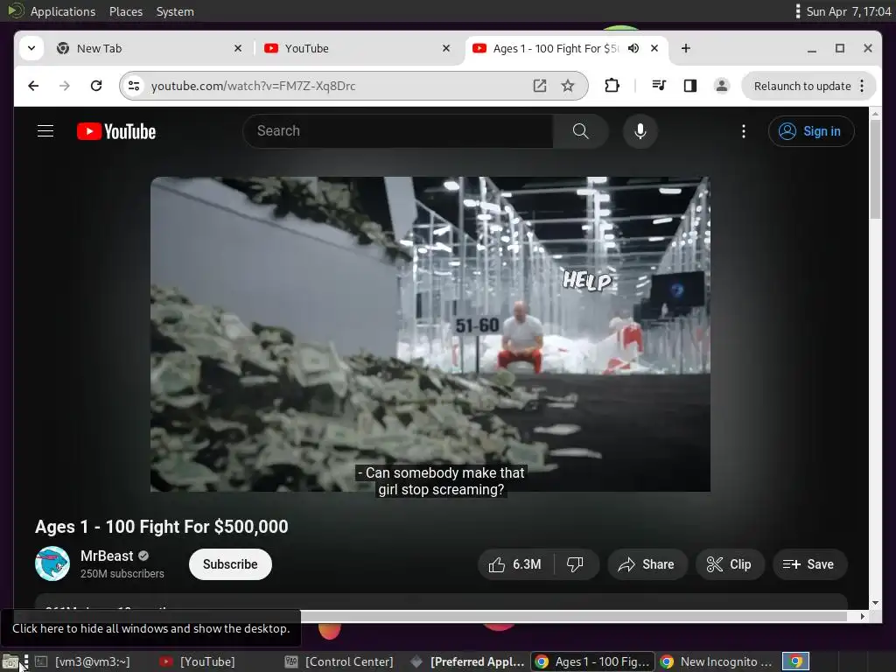Start voice search with the microphone
The height and width of the screenshot is (672, 896).
(x=640, y=131)
